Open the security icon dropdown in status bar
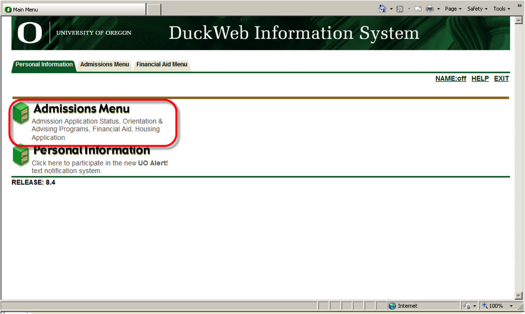 click(474, 306)
